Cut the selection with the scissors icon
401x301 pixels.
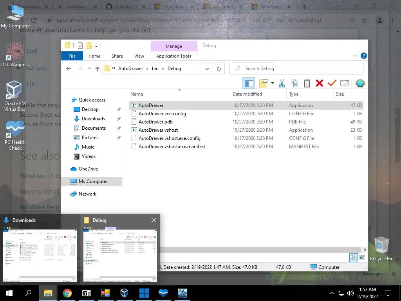[282, 83]
